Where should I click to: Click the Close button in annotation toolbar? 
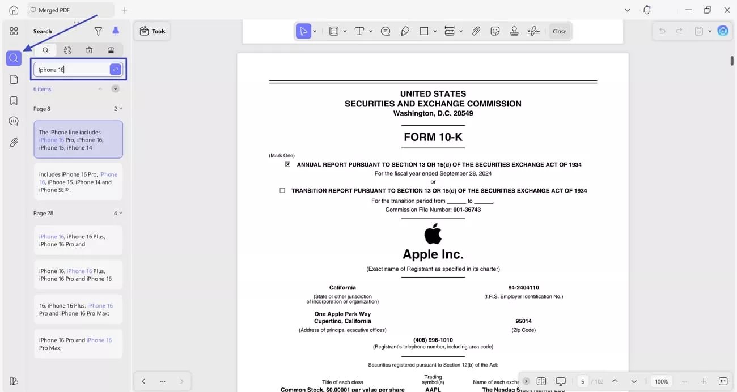(x=560, y=31)
